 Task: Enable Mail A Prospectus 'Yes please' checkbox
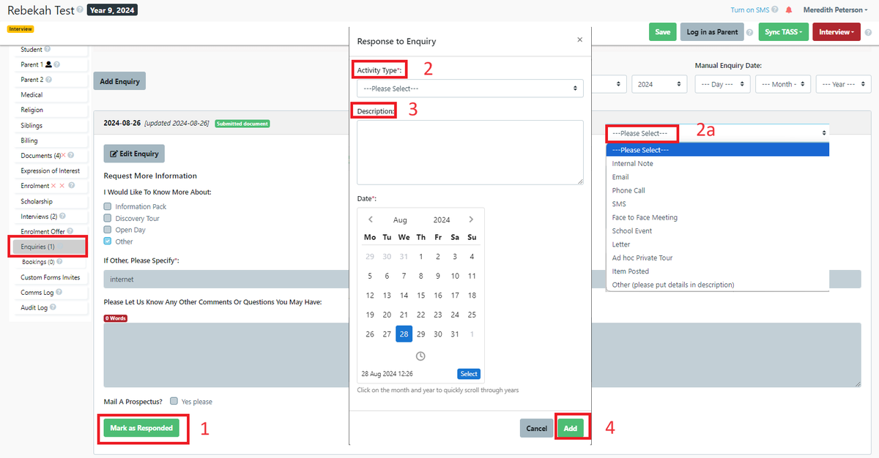point(174,401)
